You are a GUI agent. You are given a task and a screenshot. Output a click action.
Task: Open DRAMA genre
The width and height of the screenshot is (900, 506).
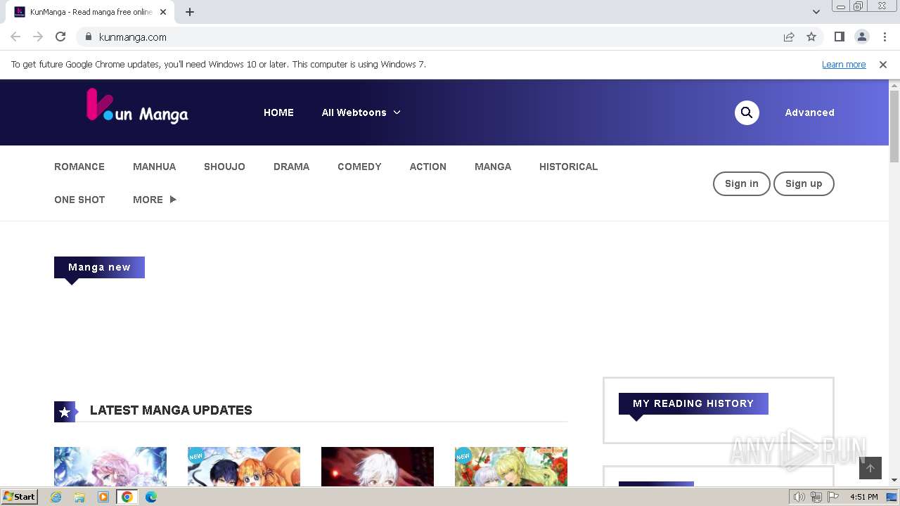[292, 167]
